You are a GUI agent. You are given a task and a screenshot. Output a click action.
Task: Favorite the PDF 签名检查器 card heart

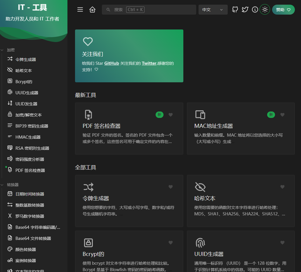171,115
